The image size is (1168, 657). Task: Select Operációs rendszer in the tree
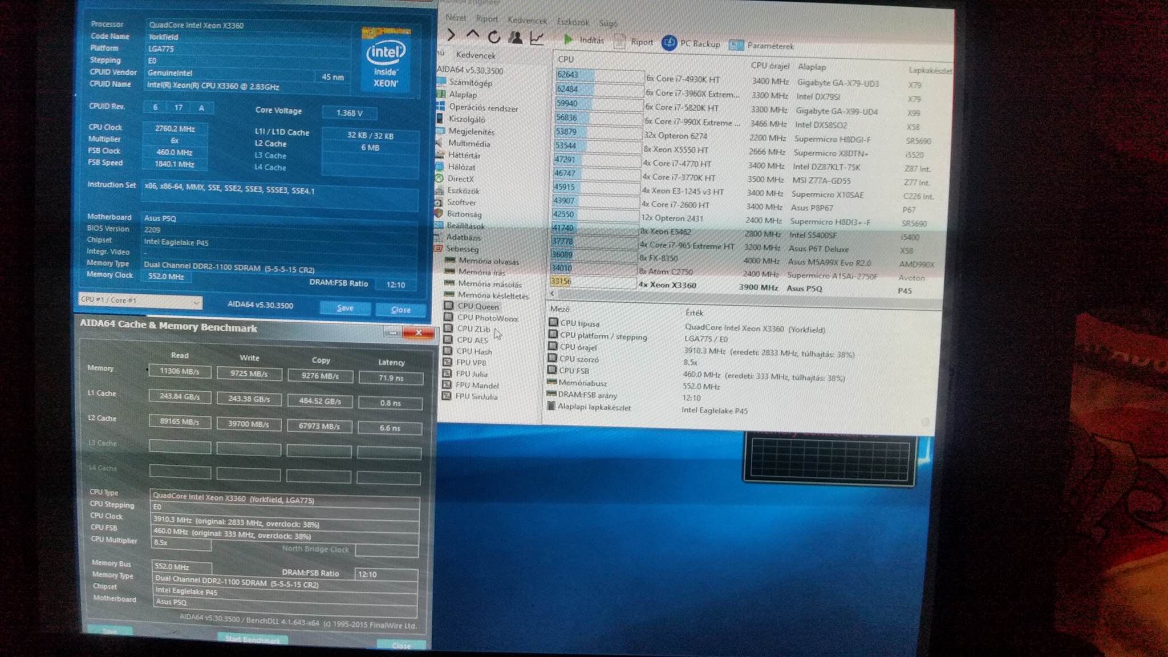pyautogui.click(x=483, y=107)
